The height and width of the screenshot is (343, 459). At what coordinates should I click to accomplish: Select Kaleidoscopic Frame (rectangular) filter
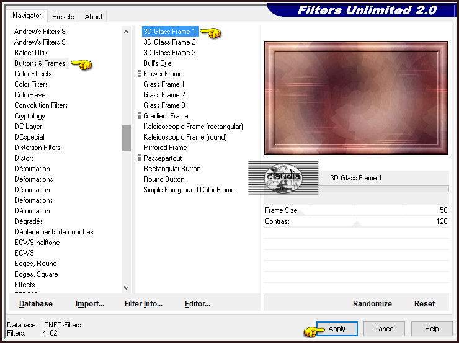193,127
